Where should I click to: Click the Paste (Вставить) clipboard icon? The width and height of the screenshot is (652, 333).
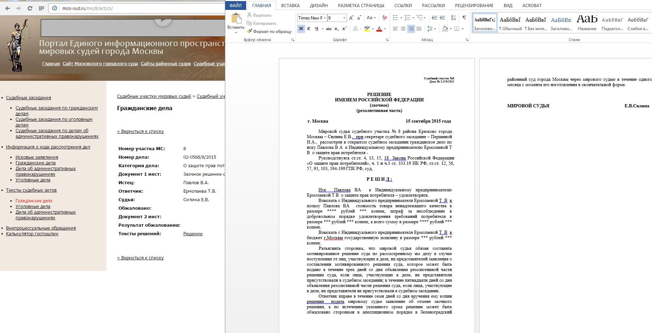point(236,18)
